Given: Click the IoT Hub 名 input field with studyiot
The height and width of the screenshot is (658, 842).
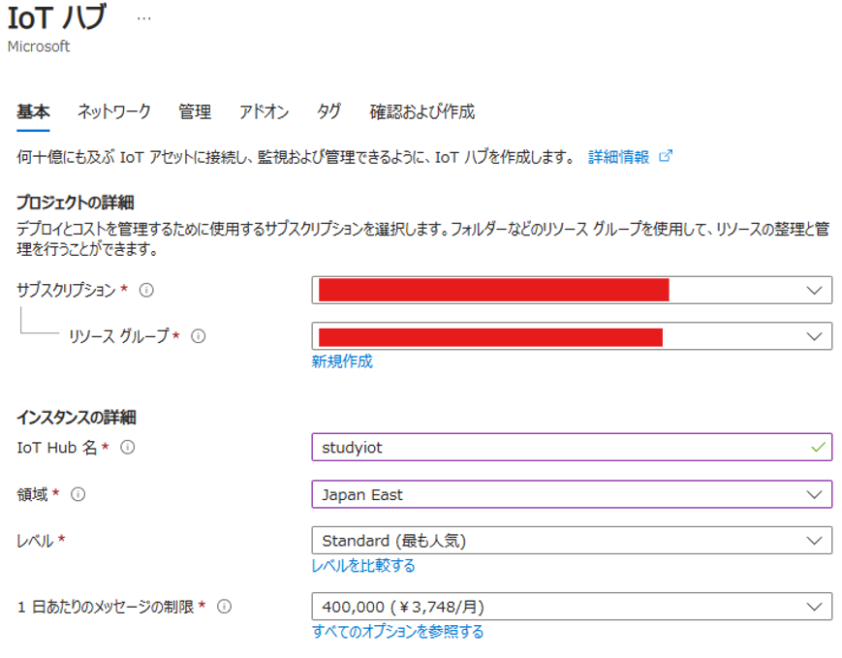Looking at the screenshot, I should point(572,447).
